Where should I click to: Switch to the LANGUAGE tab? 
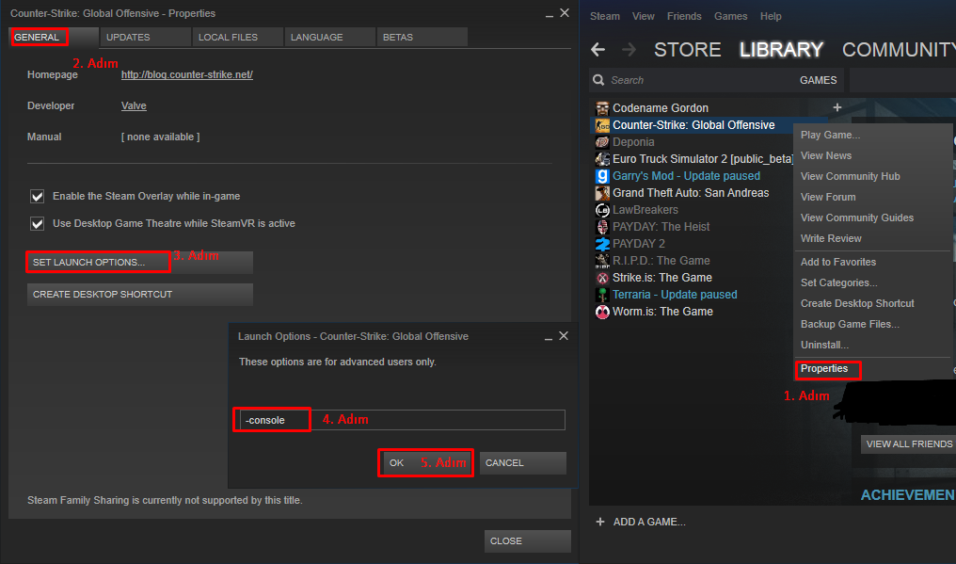[x=330, y=38]
